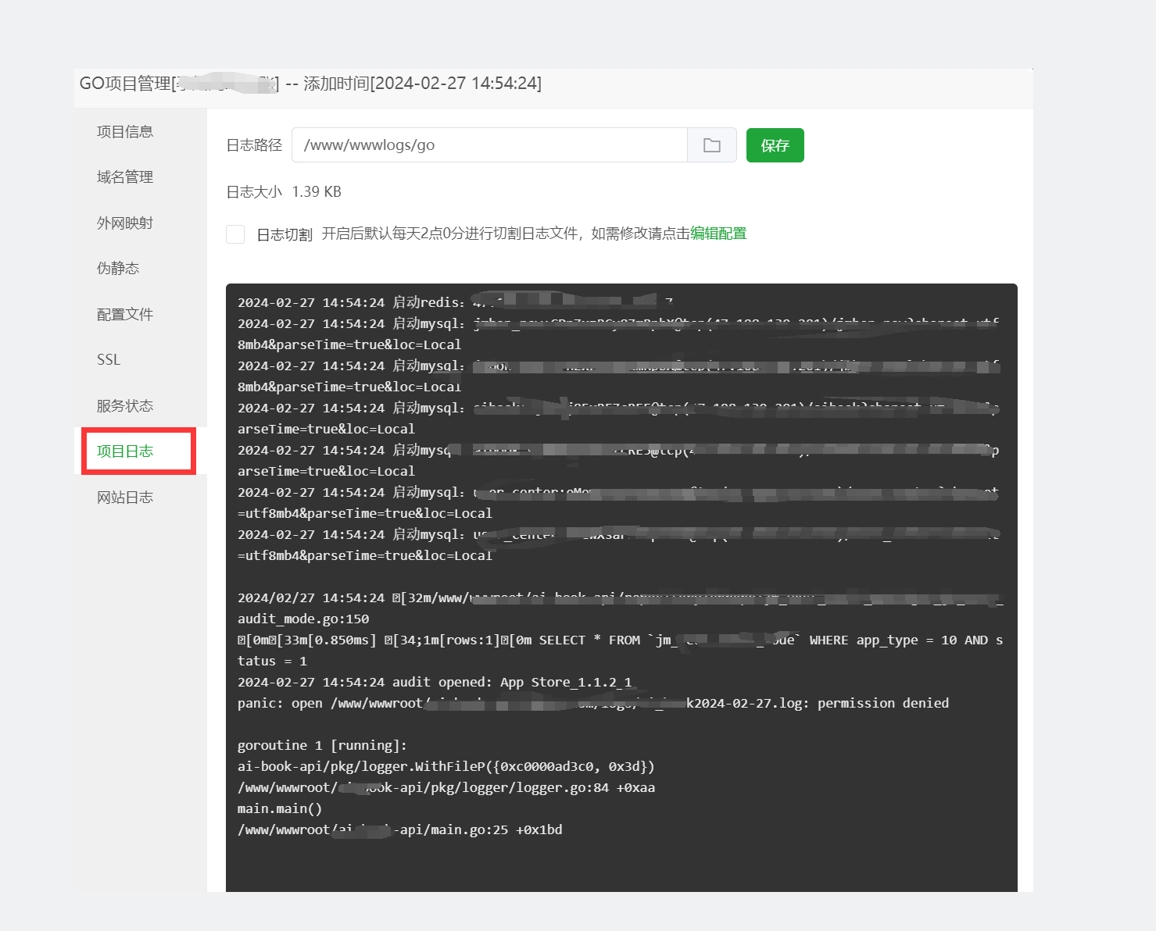Show the 服务状态 tab
The image size is (1156, 931).
pyautogui.click(x=125, y=406)
